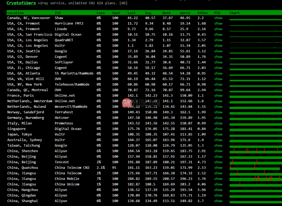Show MTR for Fremont Hurricane FMT2
Screen dimensions: 282x206
pos(218,23)
